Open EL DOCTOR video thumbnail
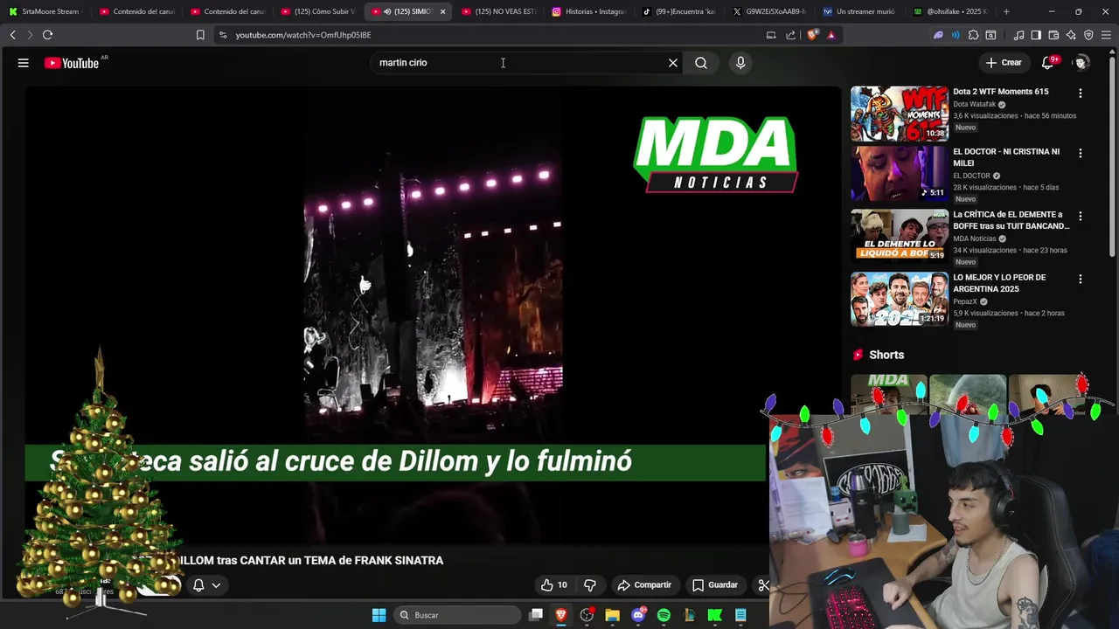Image resolution: width=1119 pixels, height=629 pixels. click(899, 174)
